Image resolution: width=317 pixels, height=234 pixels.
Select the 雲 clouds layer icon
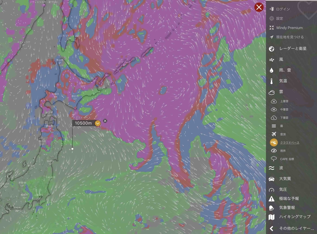tap(272, 92)
